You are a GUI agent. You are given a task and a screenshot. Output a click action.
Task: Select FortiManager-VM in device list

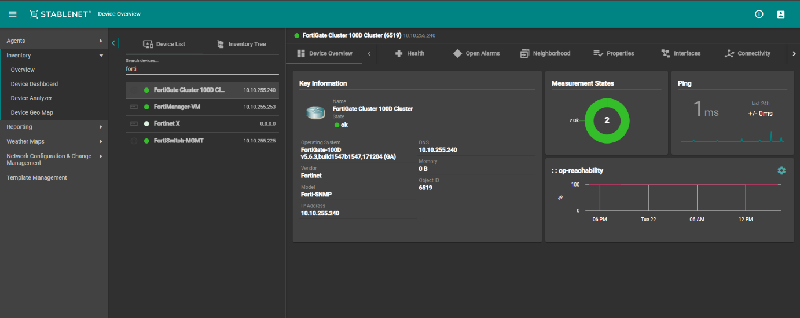tap(202, 107)
